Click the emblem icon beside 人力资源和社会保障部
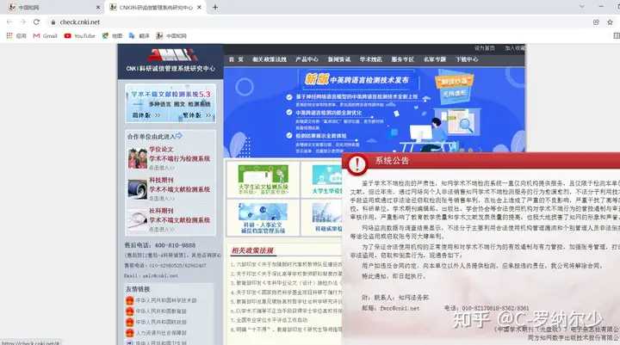 click(x=130, y=333)
